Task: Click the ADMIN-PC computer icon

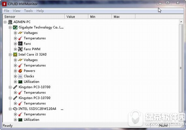Action: (x=10, y=22)
